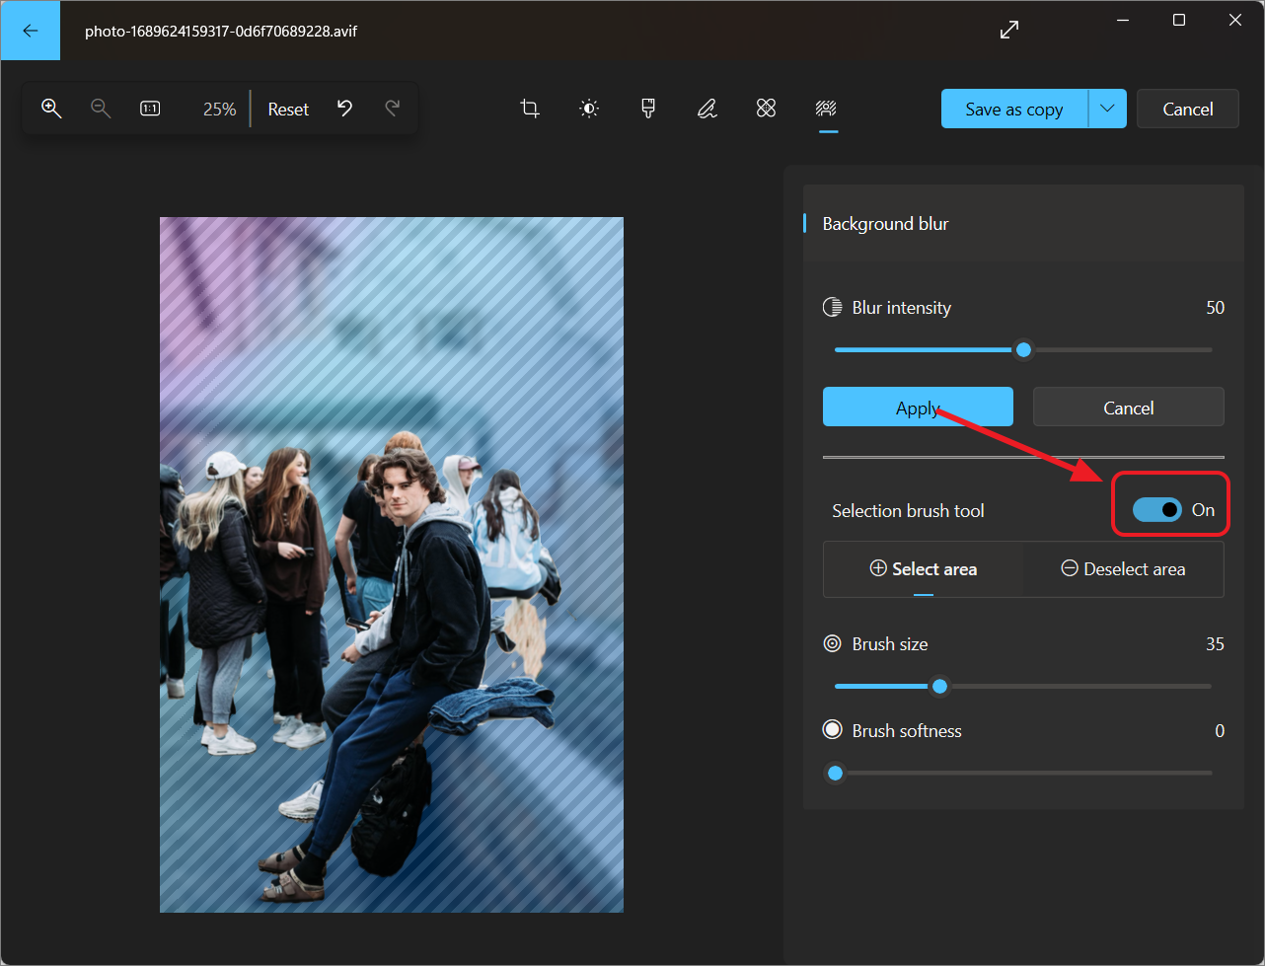Select the Background blur tool
This screenshot has height=966, width=1265.
point(827,109)
